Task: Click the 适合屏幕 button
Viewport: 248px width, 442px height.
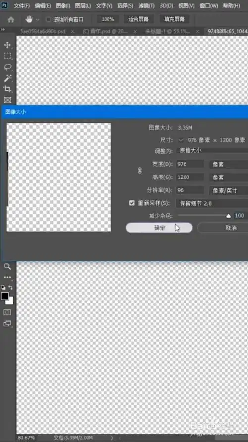Action: click(x=138, y=19)
